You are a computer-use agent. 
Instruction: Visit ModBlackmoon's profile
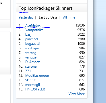(x=37, y=76)
